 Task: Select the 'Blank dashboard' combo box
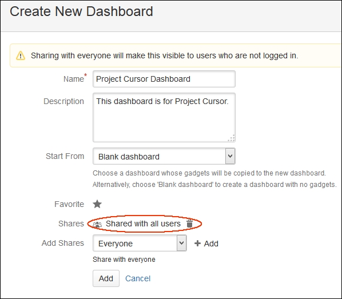pyautogui.click(x=164, y=156)
